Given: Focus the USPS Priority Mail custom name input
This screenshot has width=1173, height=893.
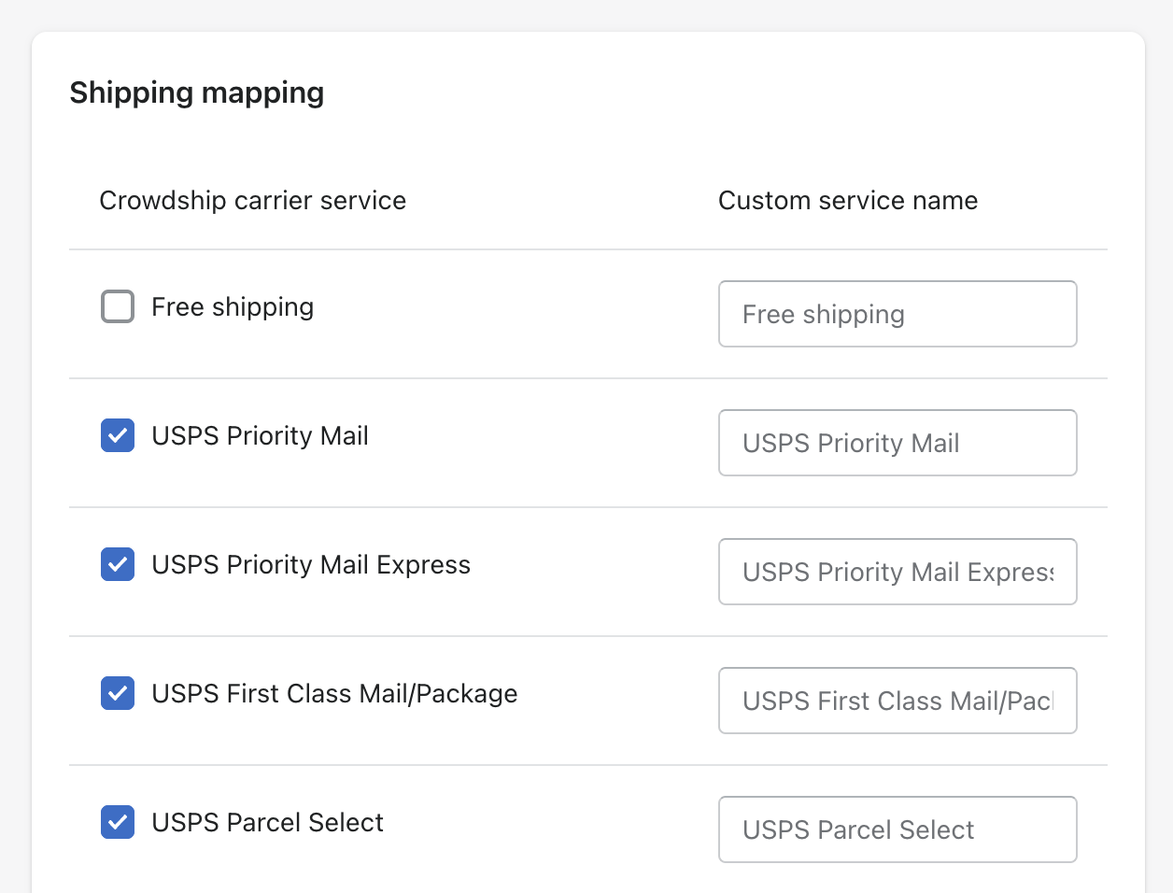Looking at the screenshot, I should [897, 443].
